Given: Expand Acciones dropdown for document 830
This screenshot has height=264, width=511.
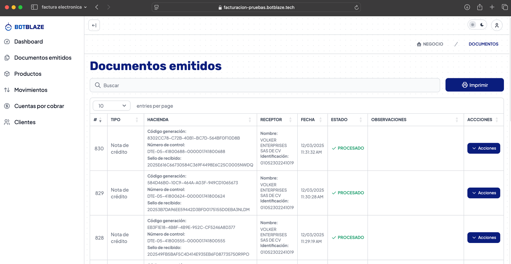Looking at the screenshot, I should [484, 148].
